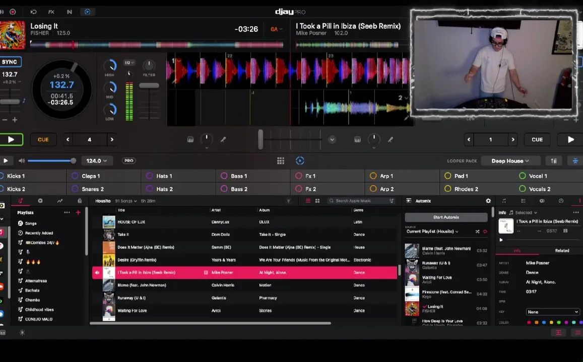Open the looper mixer levels icon
This screenshot has height=362, width=583.
(554, 160)
